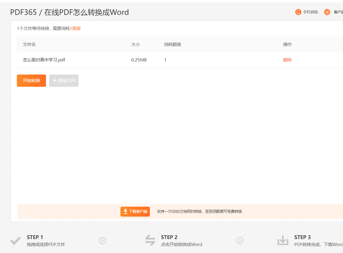Click the STEP 1 checkmark icon
This screenshot has width=343, height=253.
click(x=15, y=241)
